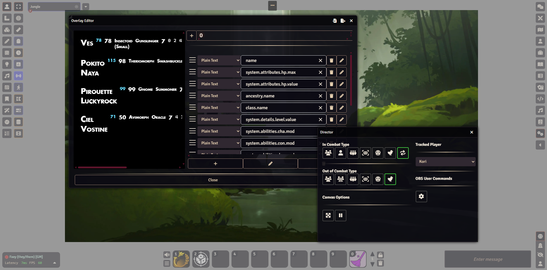Image resolution: width=547 pixels, height=270 pixels.
Task: Open type dropdown for system.attributes.hp.value row
Action: pyautogui.click(x=219, y=84)
